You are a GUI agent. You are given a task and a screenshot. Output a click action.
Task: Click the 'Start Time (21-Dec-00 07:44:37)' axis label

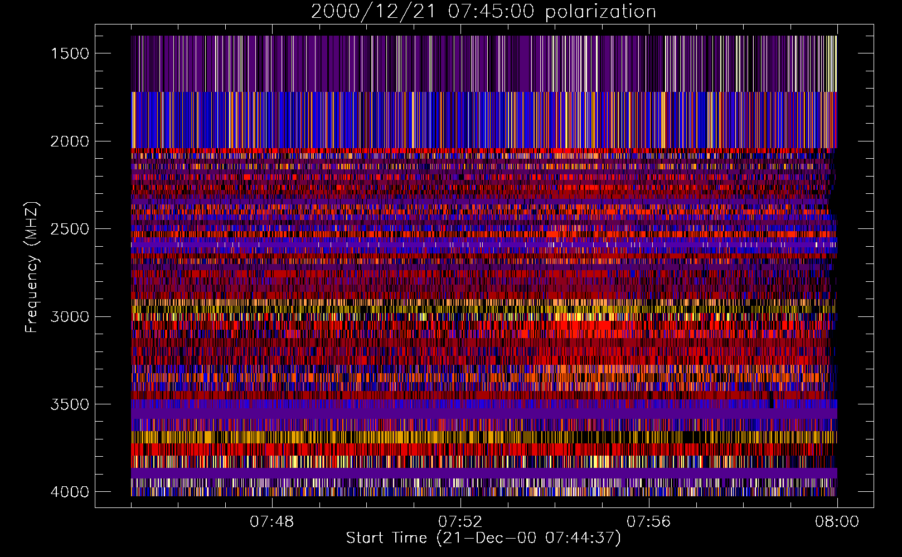point(483,538)
